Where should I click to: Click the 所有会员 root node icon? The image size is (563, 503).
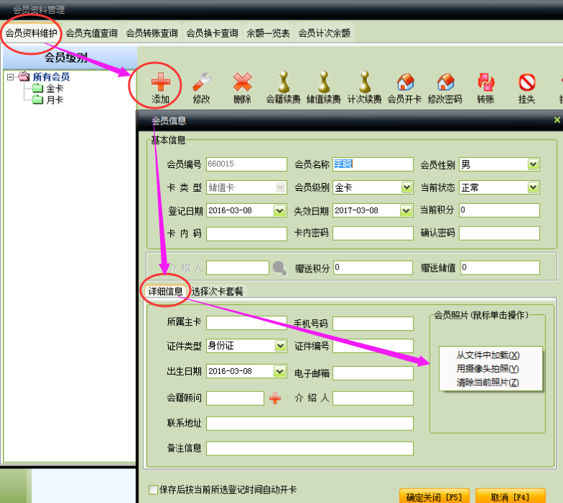tap(24, 76)
